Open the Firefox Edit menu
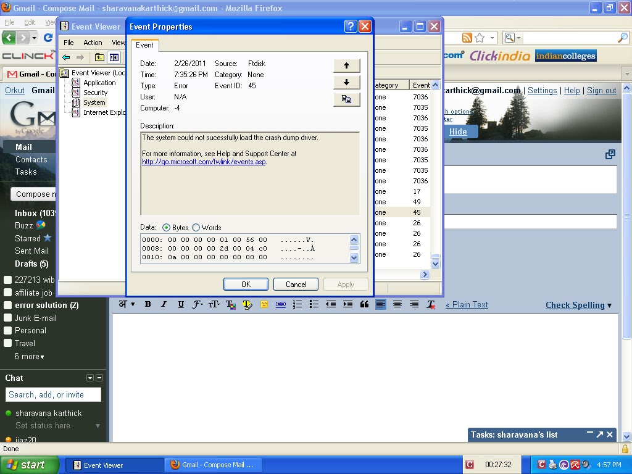This screenshot has width=632, height=474. click(x=30, y=22)
